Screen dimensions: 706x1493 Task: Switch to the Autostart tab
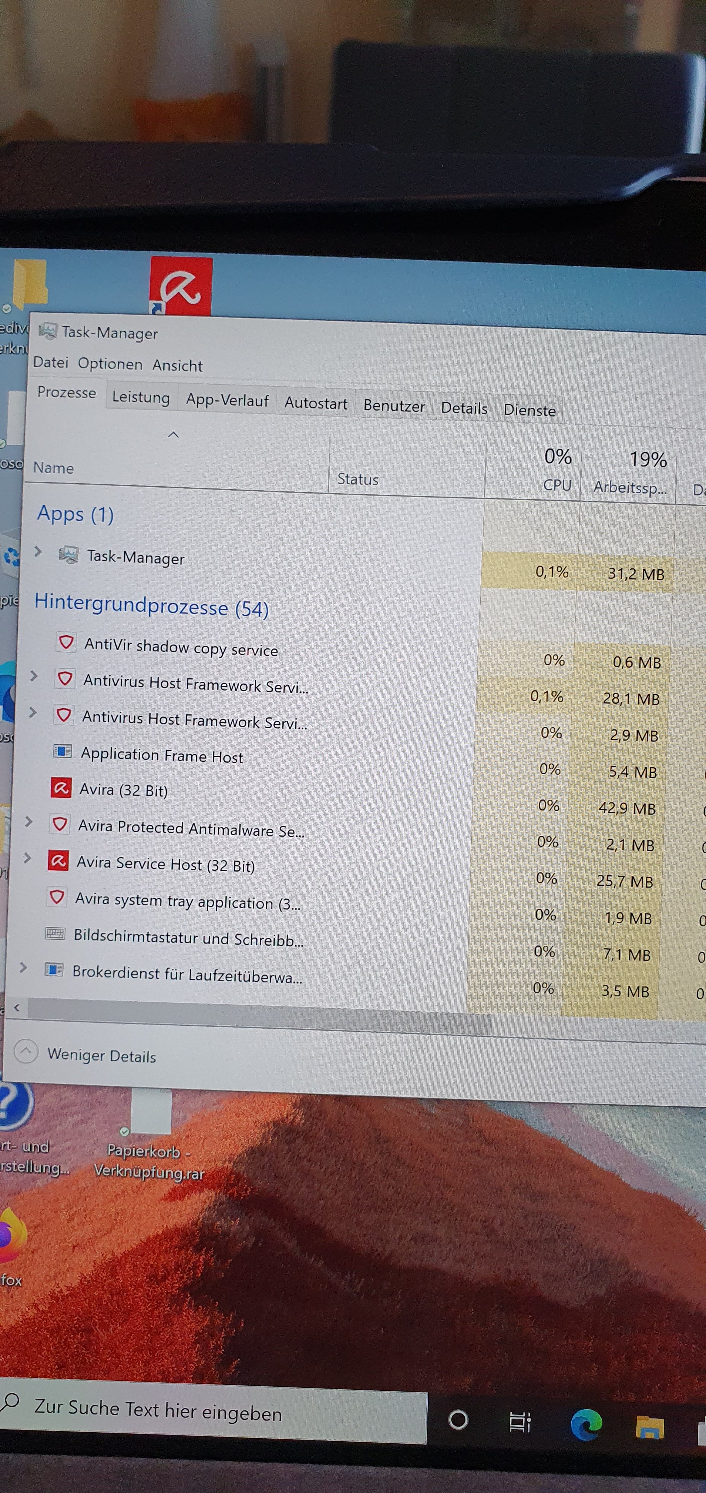point(316,403)
